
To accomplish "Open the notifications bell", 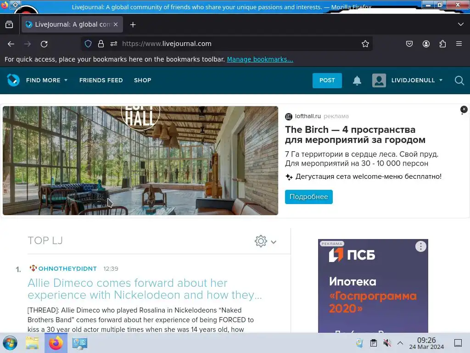I will [357, 80].
